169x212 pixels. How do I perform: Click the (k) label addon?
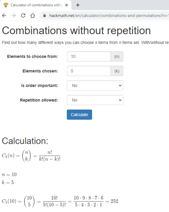(x=117, y=71)
